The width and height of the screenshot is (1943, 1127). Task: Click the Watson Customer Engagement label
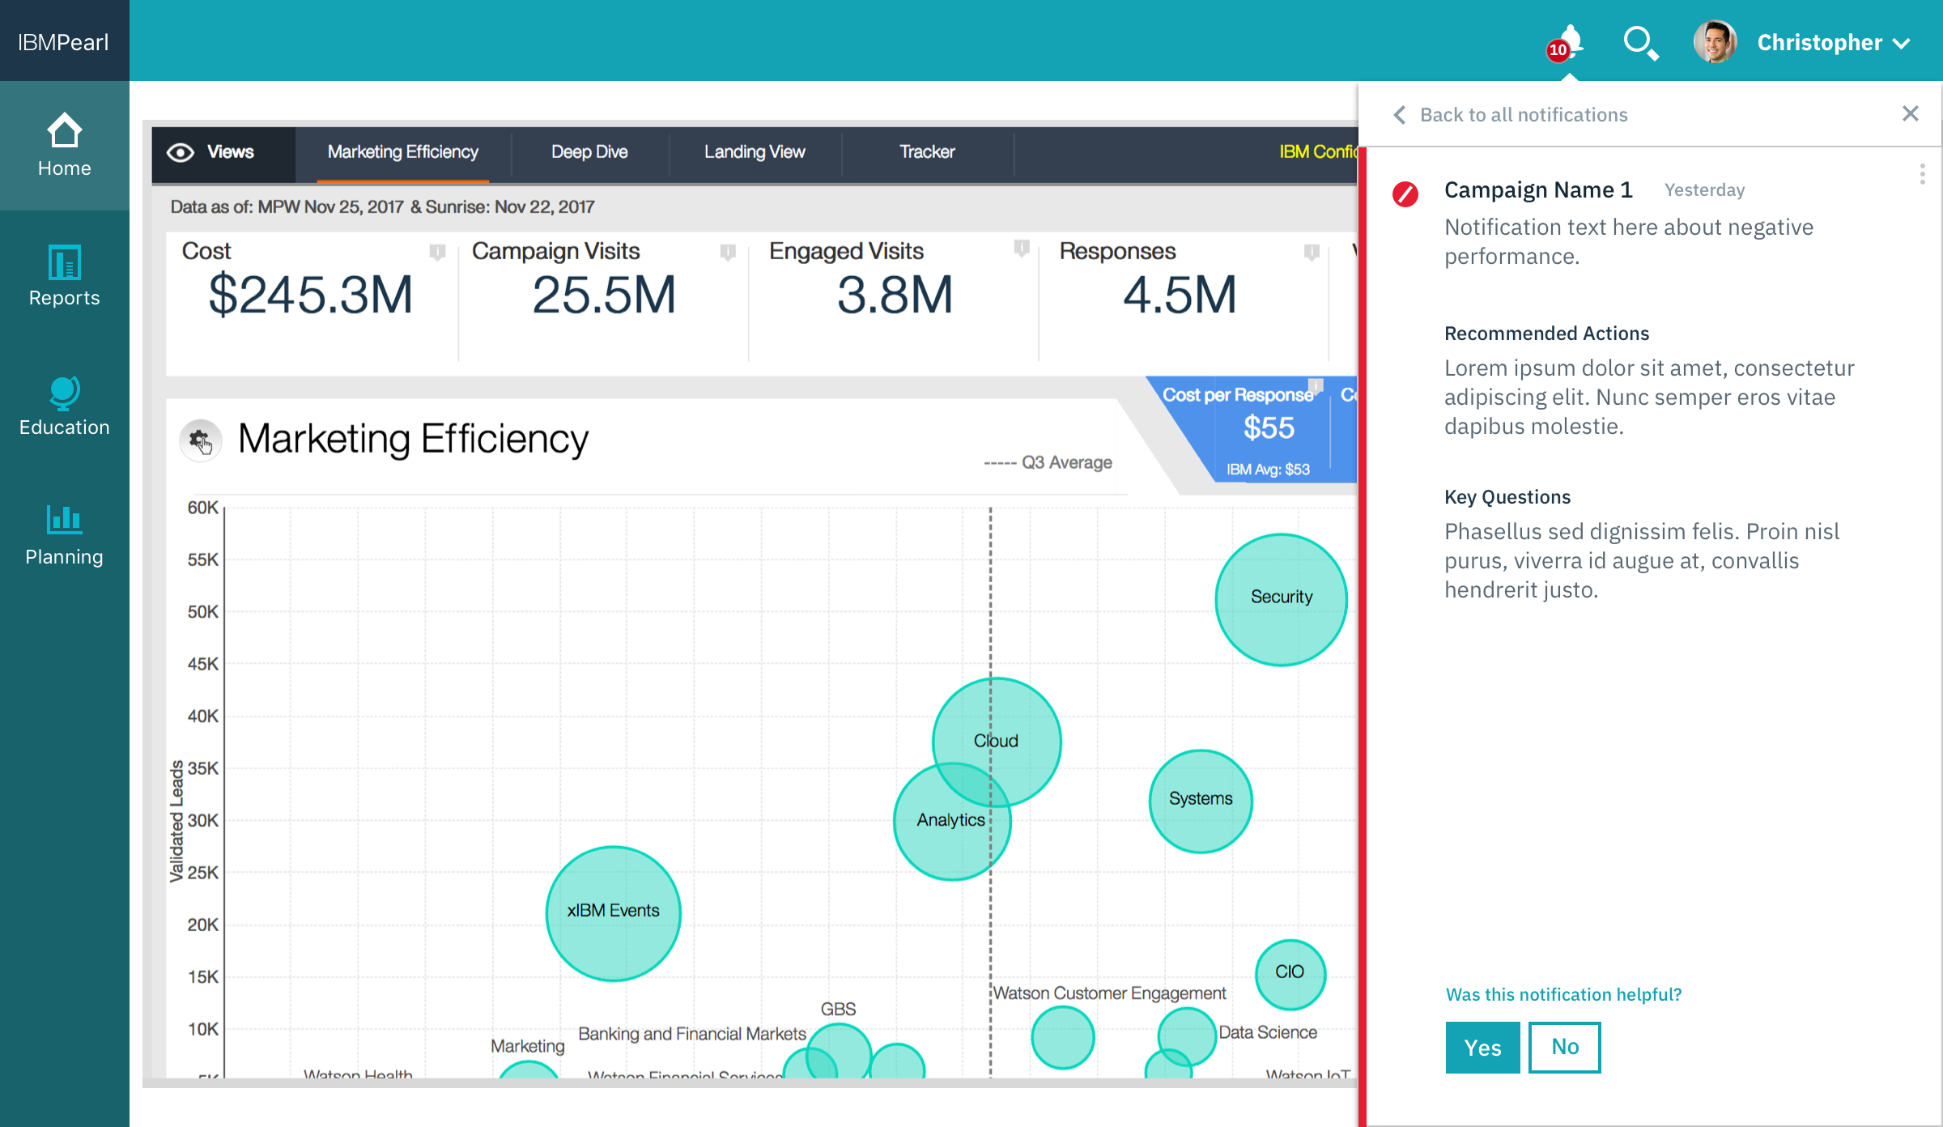[1109, 993]
